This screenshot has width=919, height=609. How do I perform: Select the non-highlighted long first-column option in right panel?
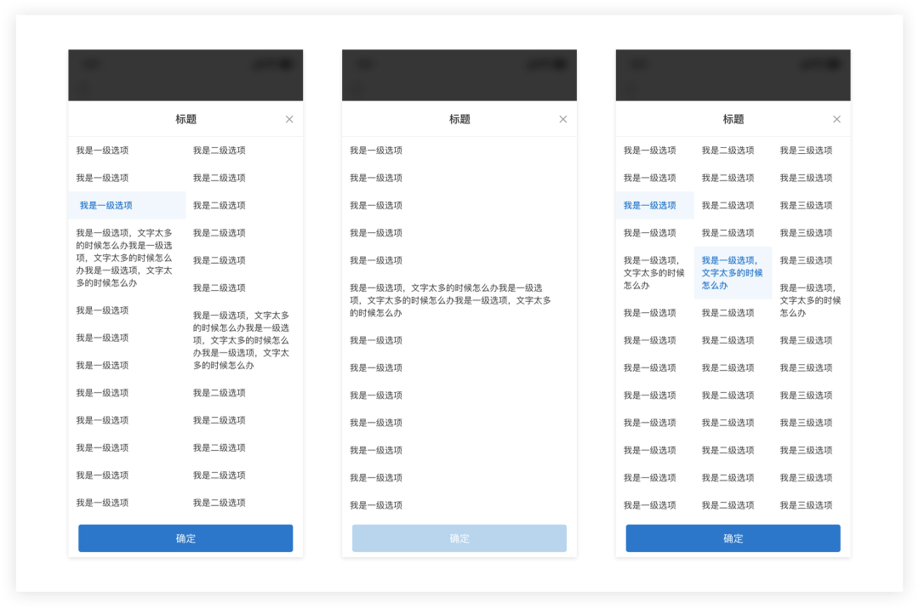click(654, 273)
